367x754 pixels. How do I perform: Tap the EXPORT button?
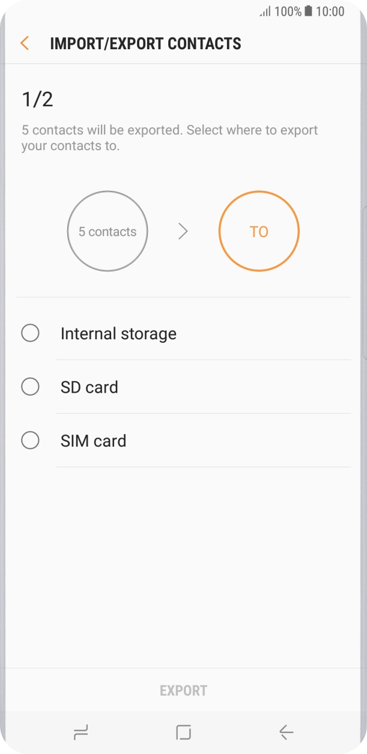[183, 690]
